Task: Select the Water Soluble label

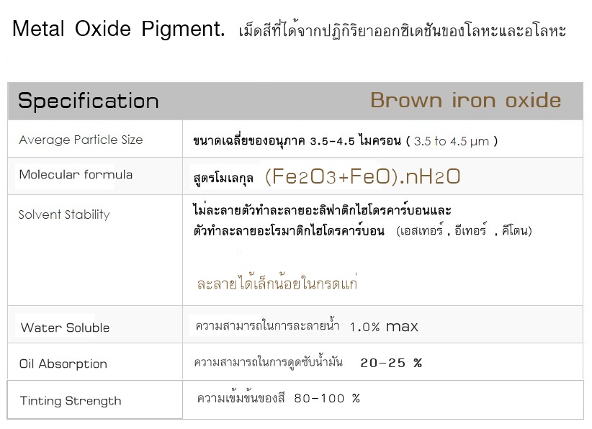Action: [65, 328]
